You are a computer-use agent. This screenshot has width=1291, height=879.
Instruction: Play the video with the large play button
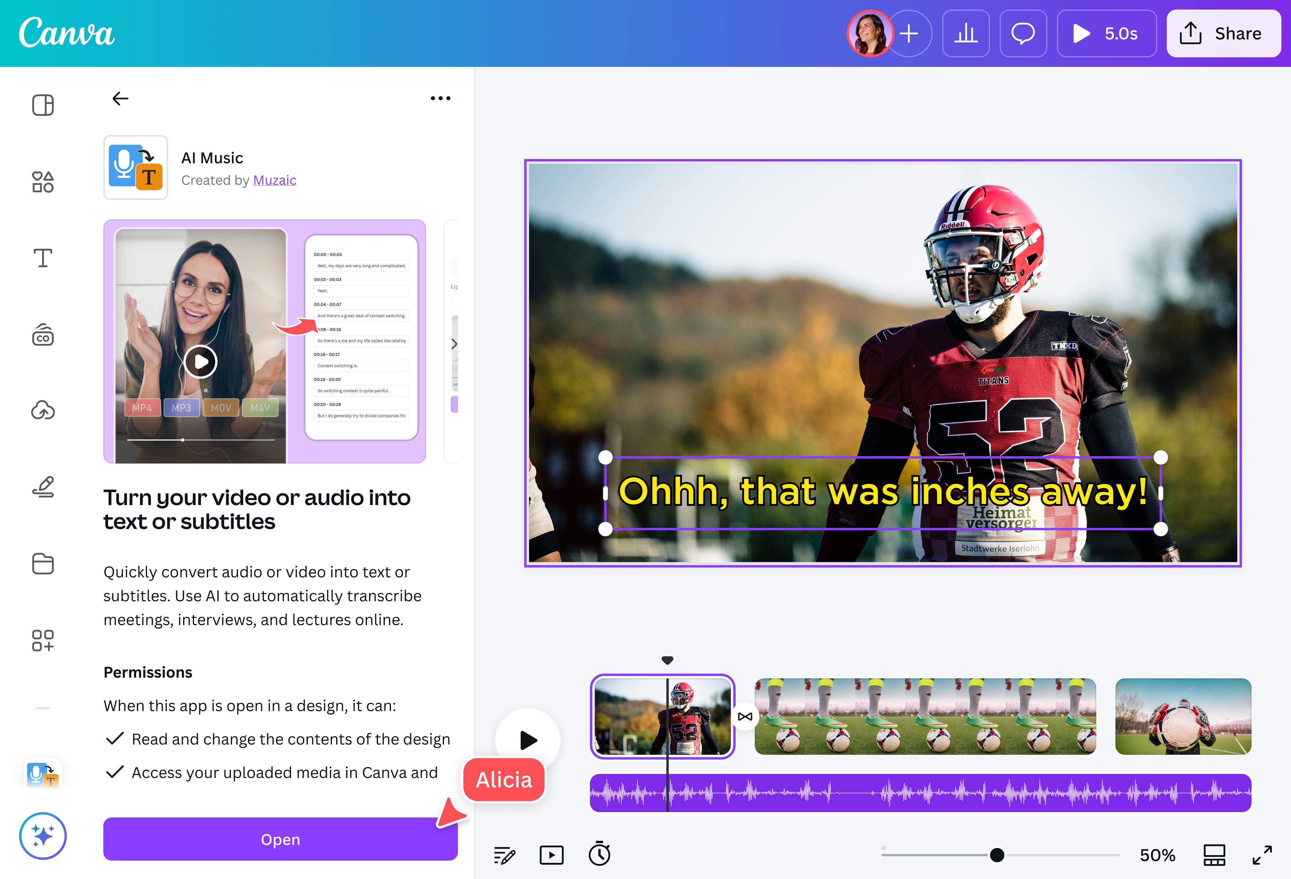[527, 739]
